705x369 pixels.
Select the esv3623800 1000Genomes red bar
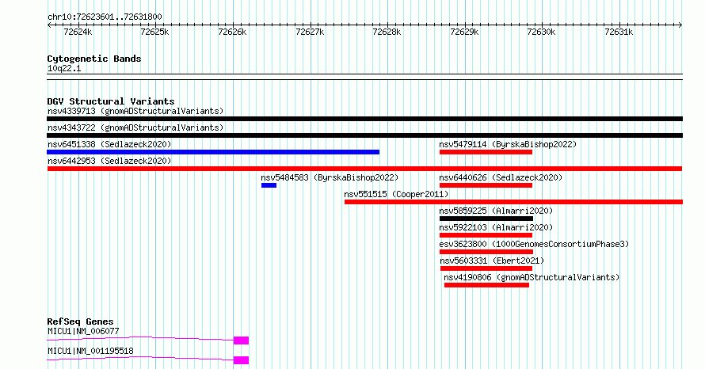(x=486, y=252)
